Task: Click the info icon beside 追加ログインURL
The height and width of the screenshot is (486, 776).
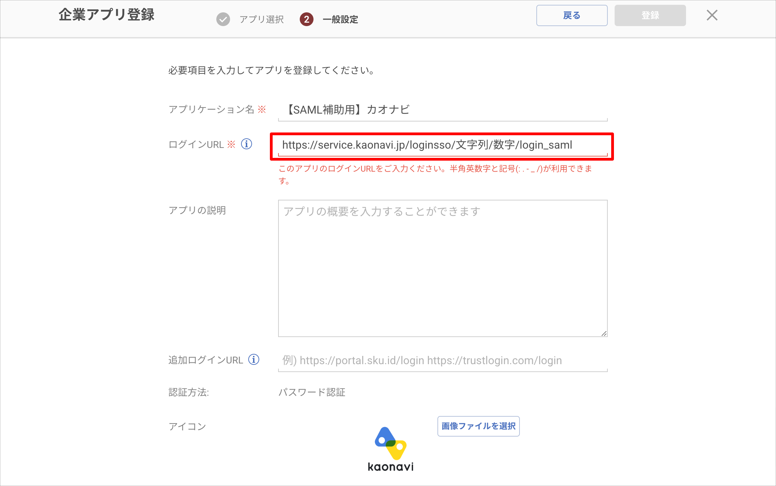Action: point(254,359)
